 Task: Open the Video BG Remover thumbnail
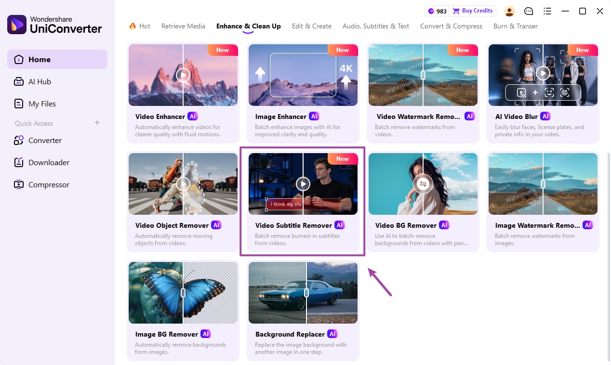point(423,183)
